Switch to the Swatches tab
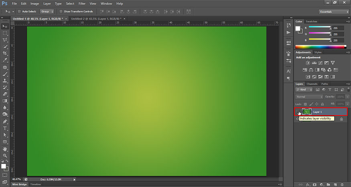 coord(311,22)
